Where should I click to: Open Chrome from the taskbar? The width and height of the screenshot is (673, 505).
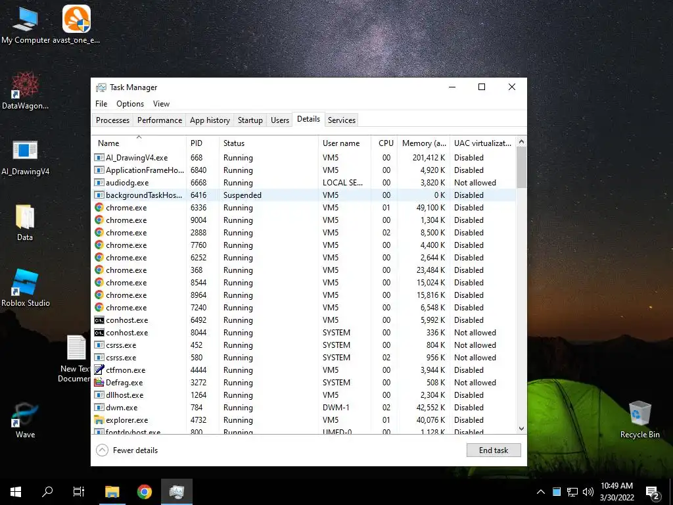[x=144, y=492]
